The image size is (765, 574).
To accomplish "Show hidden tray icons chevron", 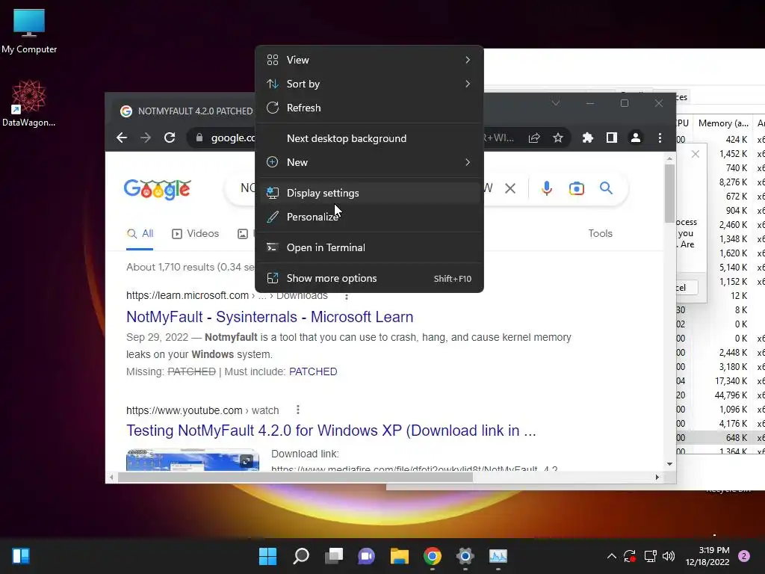I will (x=611, y=556).
